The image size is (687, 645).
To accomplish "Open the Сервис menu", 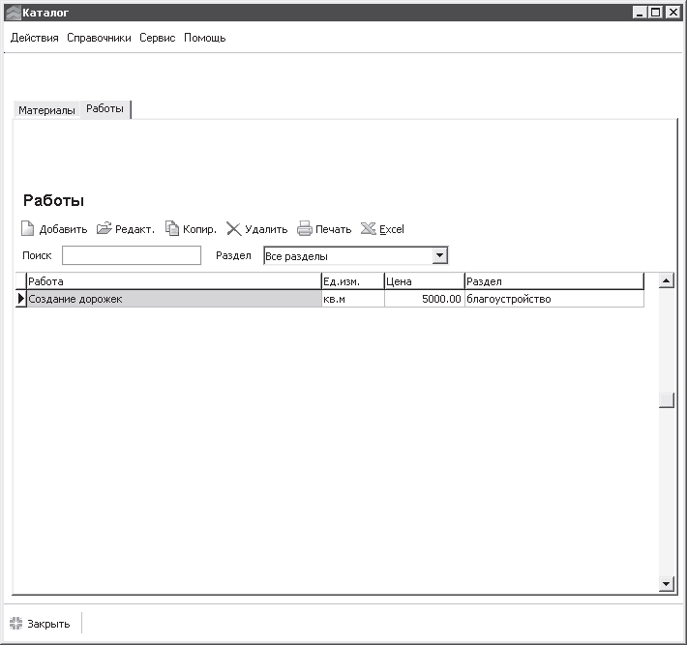I will point(158,38).
